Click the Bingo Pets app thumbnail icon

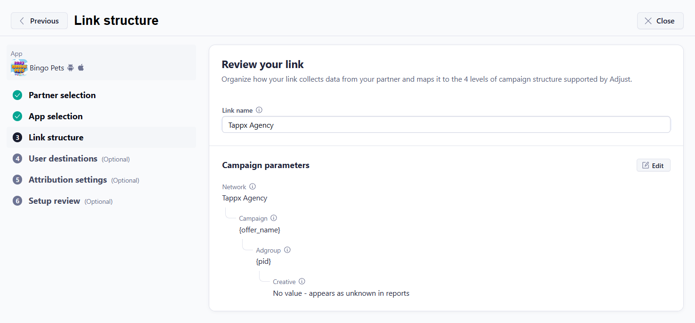18,68
